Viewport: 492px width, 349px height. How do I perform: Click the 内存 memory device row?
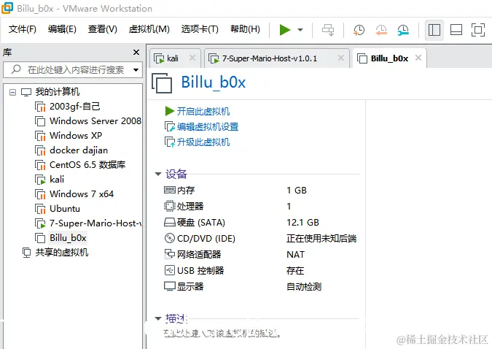261,191
